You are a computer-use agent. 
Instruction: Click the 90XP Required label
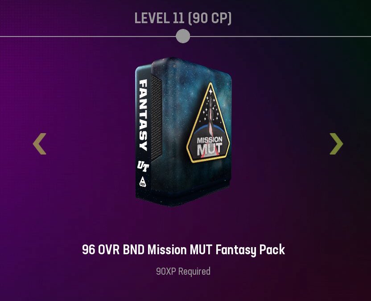point(183,271)
